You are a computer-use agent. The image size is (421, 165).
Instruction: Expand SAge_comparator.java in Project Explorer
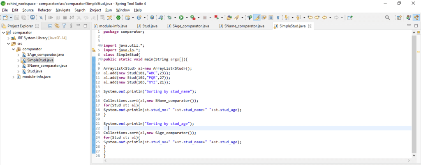pyautogui.click(x=18, y=54)
